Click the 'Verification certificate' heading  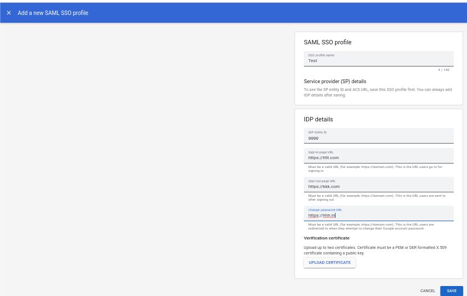click(327, 238)
